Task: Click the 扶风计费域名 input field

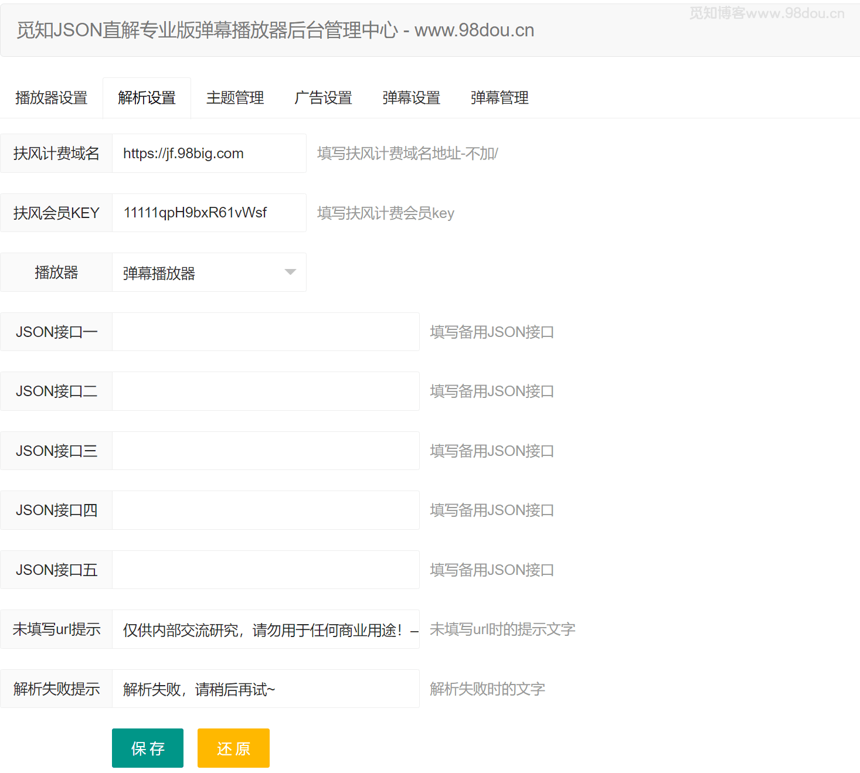Action: [209, 154]
